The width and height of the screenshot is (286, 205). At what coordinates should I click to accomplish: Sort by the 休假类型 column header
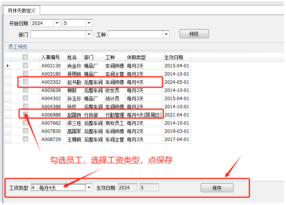click(144, 57)
